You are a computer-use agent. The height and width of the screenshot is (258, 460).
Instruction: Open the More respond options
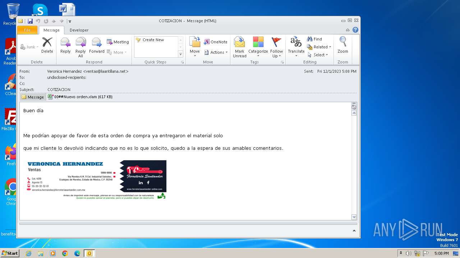[117, 52]
